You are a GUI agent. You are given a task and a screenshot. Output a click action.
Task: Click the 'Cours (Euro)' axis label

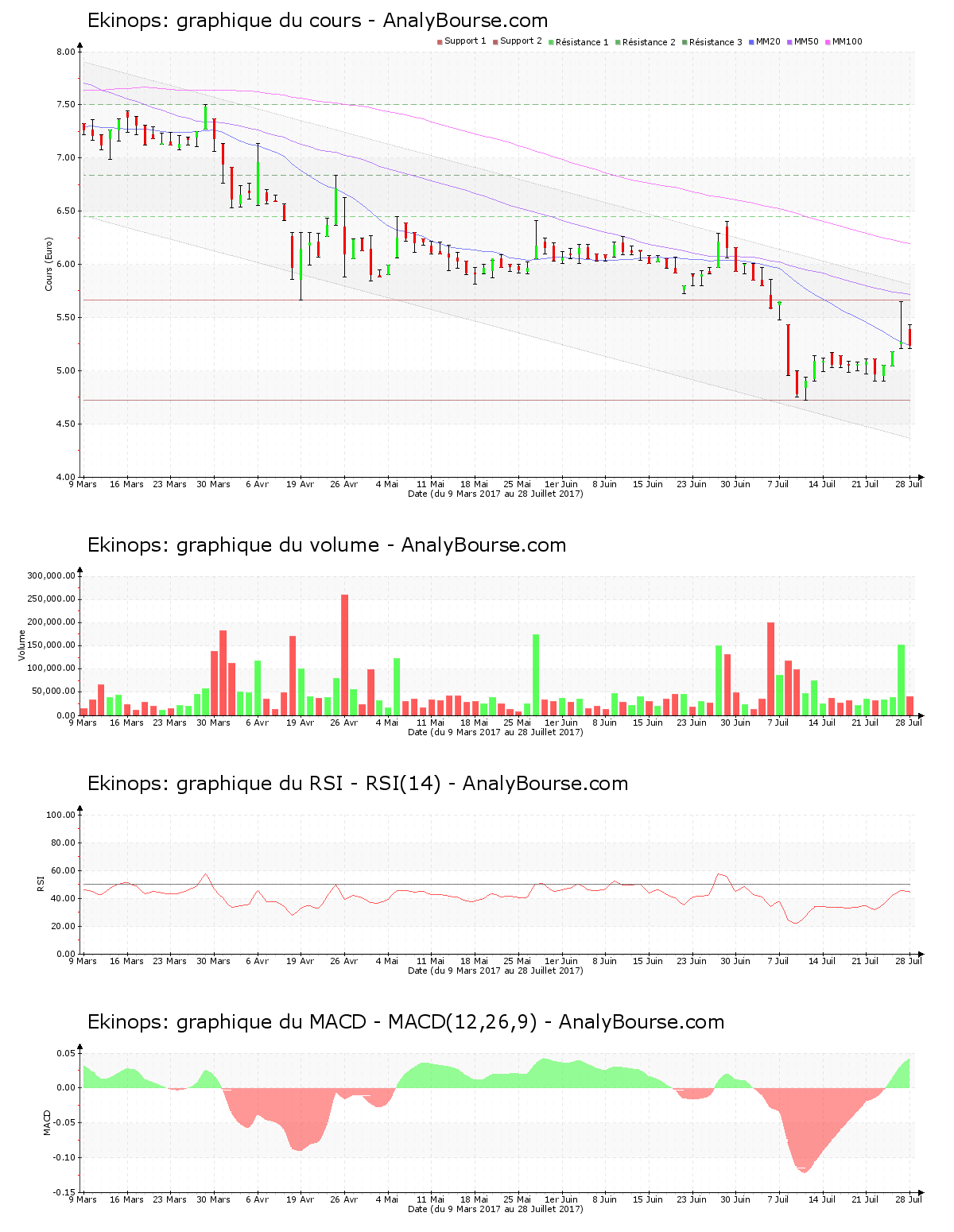pos(49,264)
